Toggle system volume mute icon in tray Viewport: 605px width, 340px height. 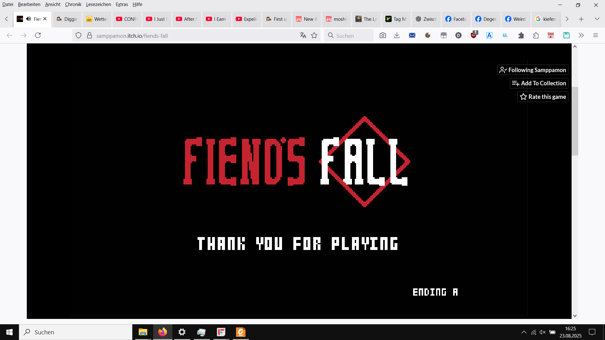tap(542, 332)
